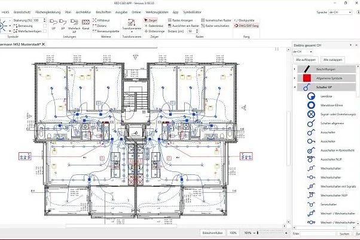Open the SymbolEditor tab

pos(192,12)
